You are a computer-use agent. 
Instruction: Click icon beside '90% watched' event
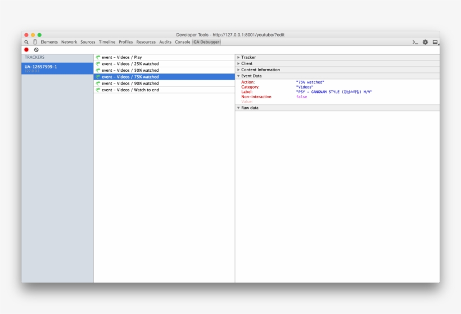[98, 83]
